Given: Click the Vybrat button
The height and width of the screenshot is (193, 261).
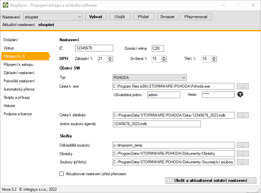Looking at the screenshot, I should pyautogui.click(x=96, y=16).
